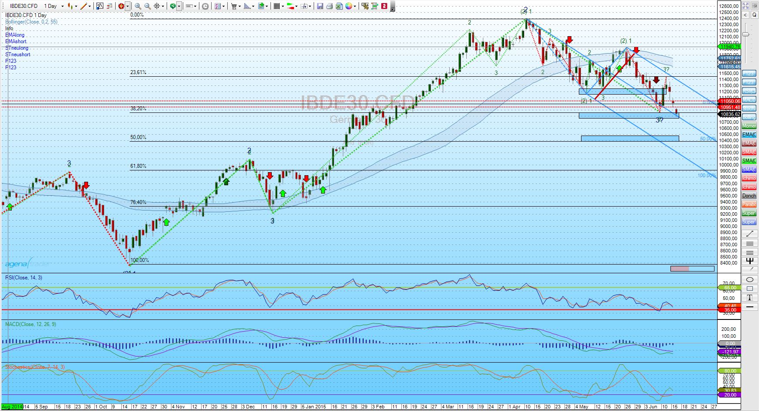Screen dimensions: 759x411
Task: Save the chart with the floppy disk icon
Action: 320,6
